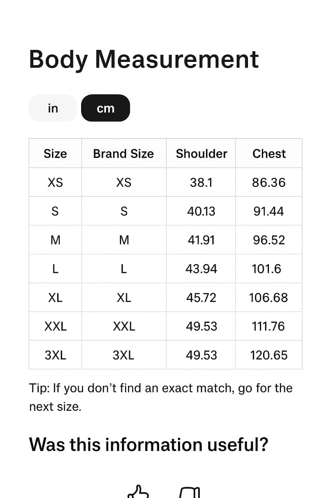Image resolution: width=331 pixels, height=498 pixels.
Task: Click the Was this information useful text
Action: point(149,444)
